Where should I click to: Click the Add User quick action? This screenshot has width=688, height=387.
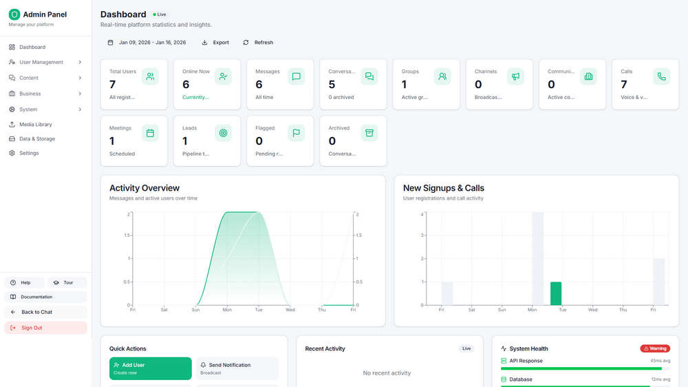click(151, 368)
